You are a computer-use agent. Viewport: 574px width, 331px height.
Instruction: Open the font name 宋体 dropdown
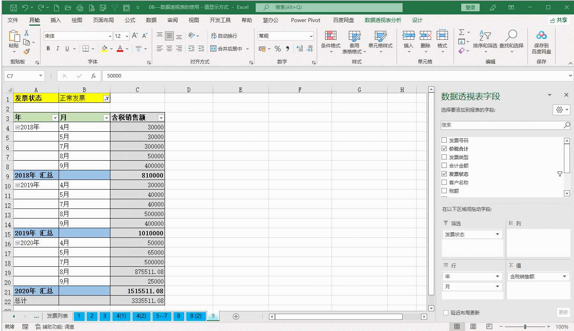[110, 36]
